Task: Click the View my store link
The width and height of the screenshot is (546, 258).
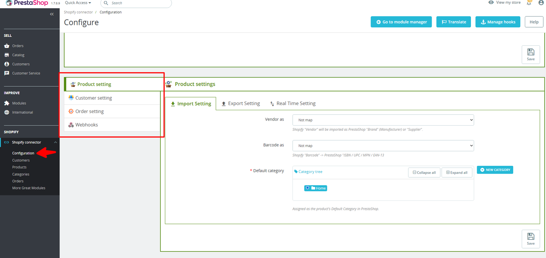Action: (x=508, y=2)
